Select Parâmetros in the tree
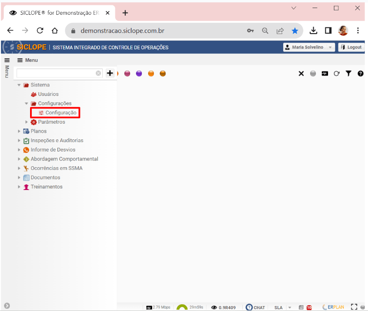The width and height of the screenshot is (368, 311). pyautogui.click(x=52, y=122)
